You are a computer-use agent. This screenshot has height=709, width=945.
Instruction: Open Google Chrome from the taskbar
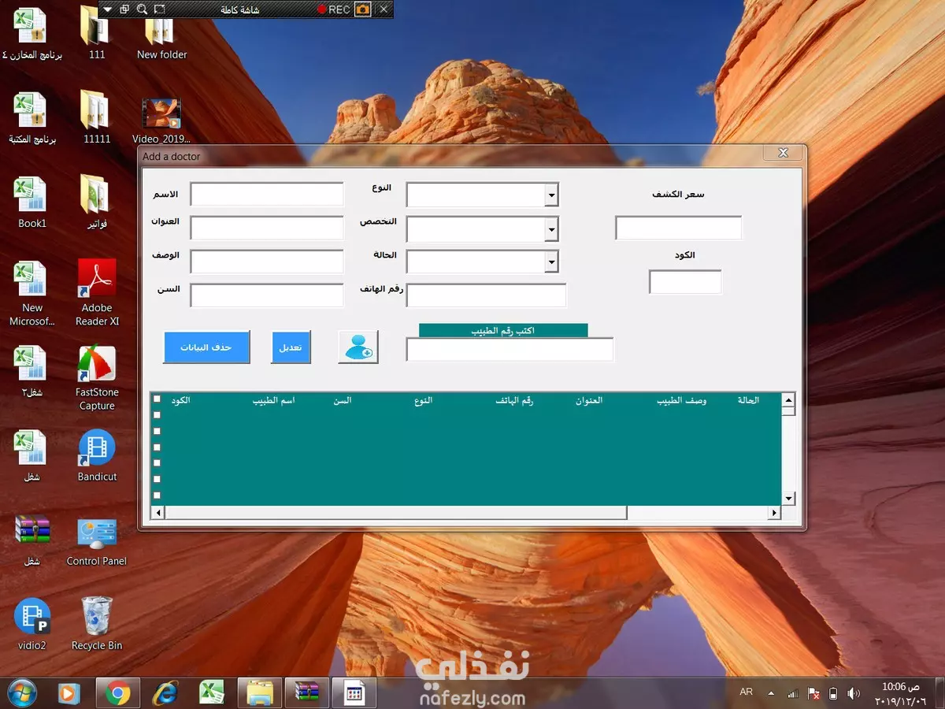point(118,693)
